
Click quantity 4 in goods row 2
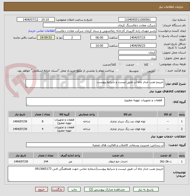pyautogui.click(x=43, y=129)
